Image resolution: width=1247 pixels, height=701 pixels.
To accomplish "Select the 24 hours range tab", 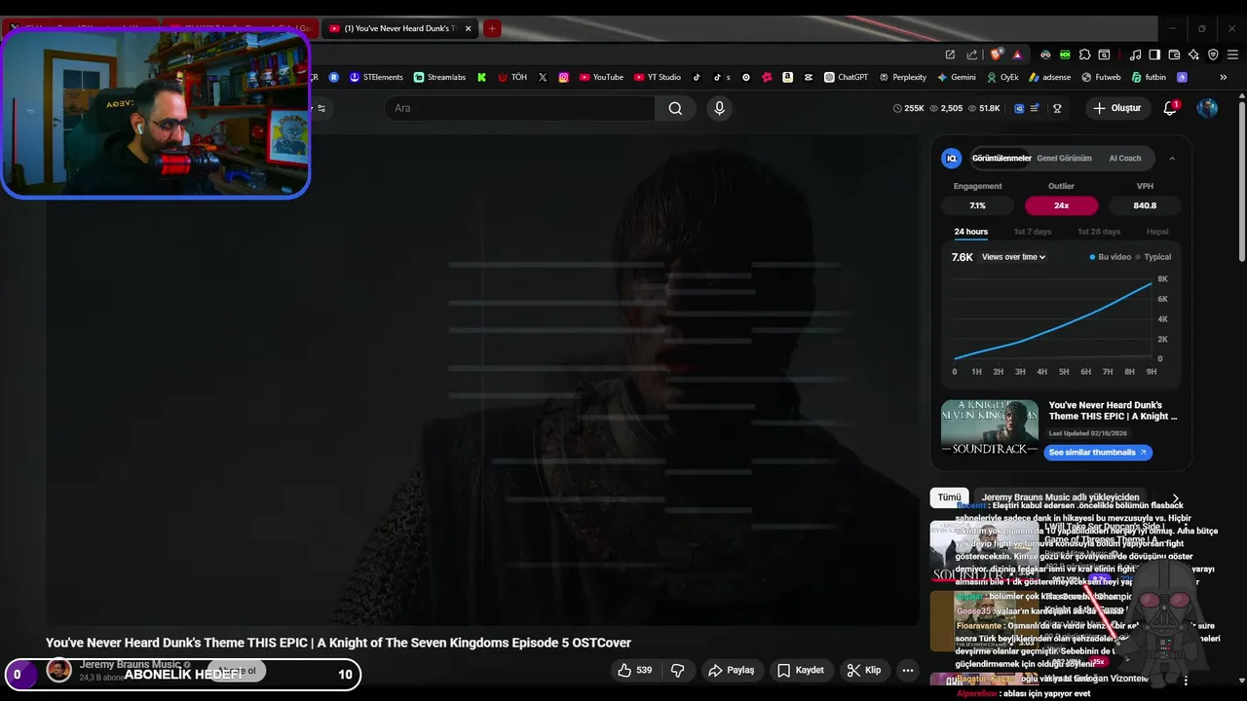I will [970, 232].
